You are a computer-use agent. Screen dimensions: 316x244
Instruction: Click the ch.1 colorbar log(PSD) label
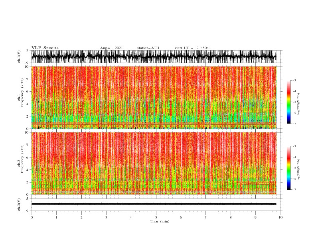(298, 104)
